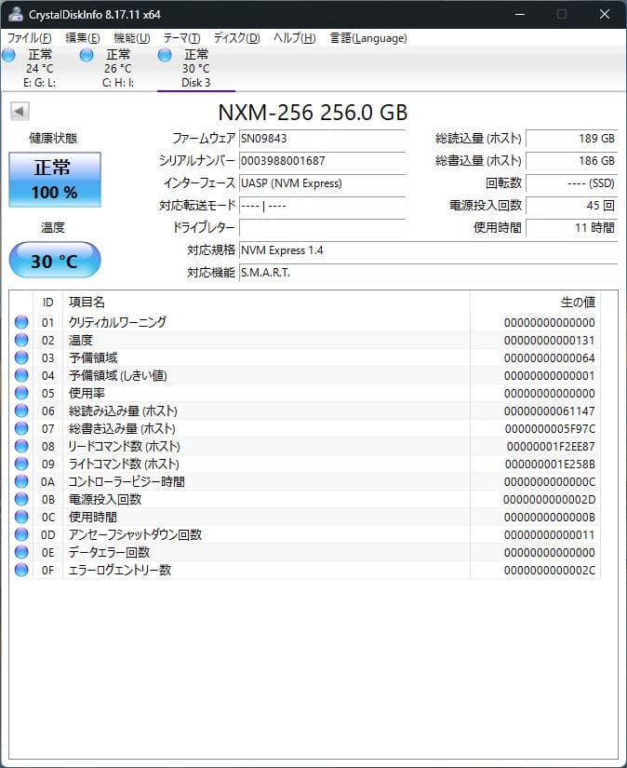Click the firmware field SN09843

[x=322, y=139]
